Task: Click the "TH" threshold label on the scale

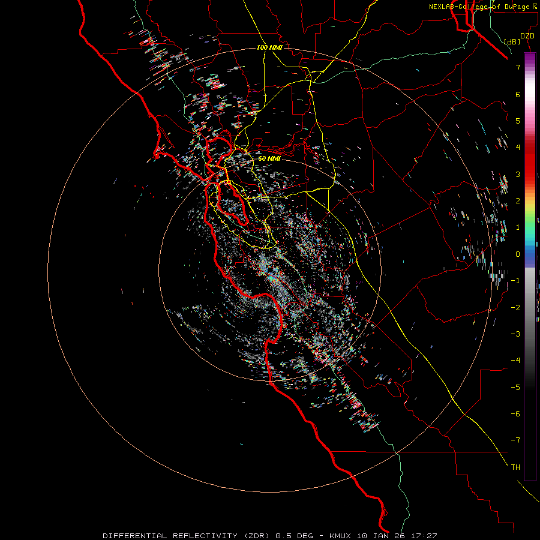Action: (x=515, y=467)
